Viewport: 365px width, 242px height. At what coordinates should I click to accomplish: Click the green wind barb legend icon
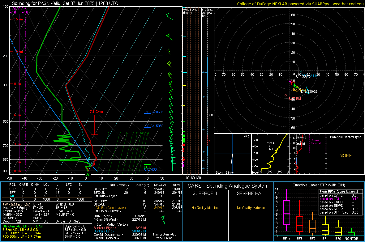coord(164,220)
